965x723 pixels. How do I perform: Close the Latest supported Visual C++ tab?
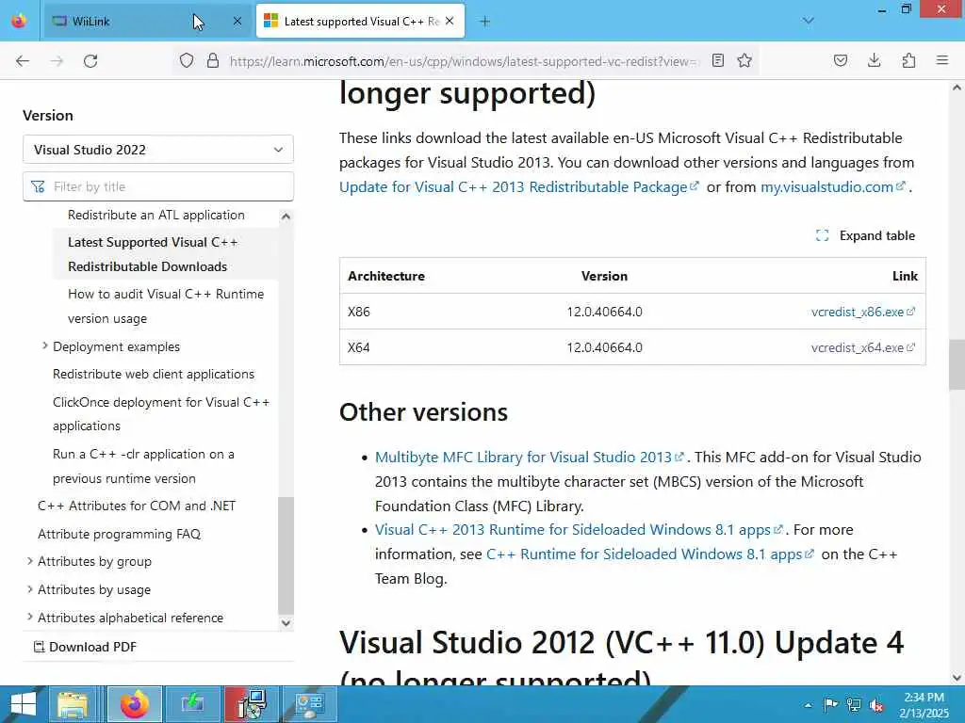pos(450,21)
